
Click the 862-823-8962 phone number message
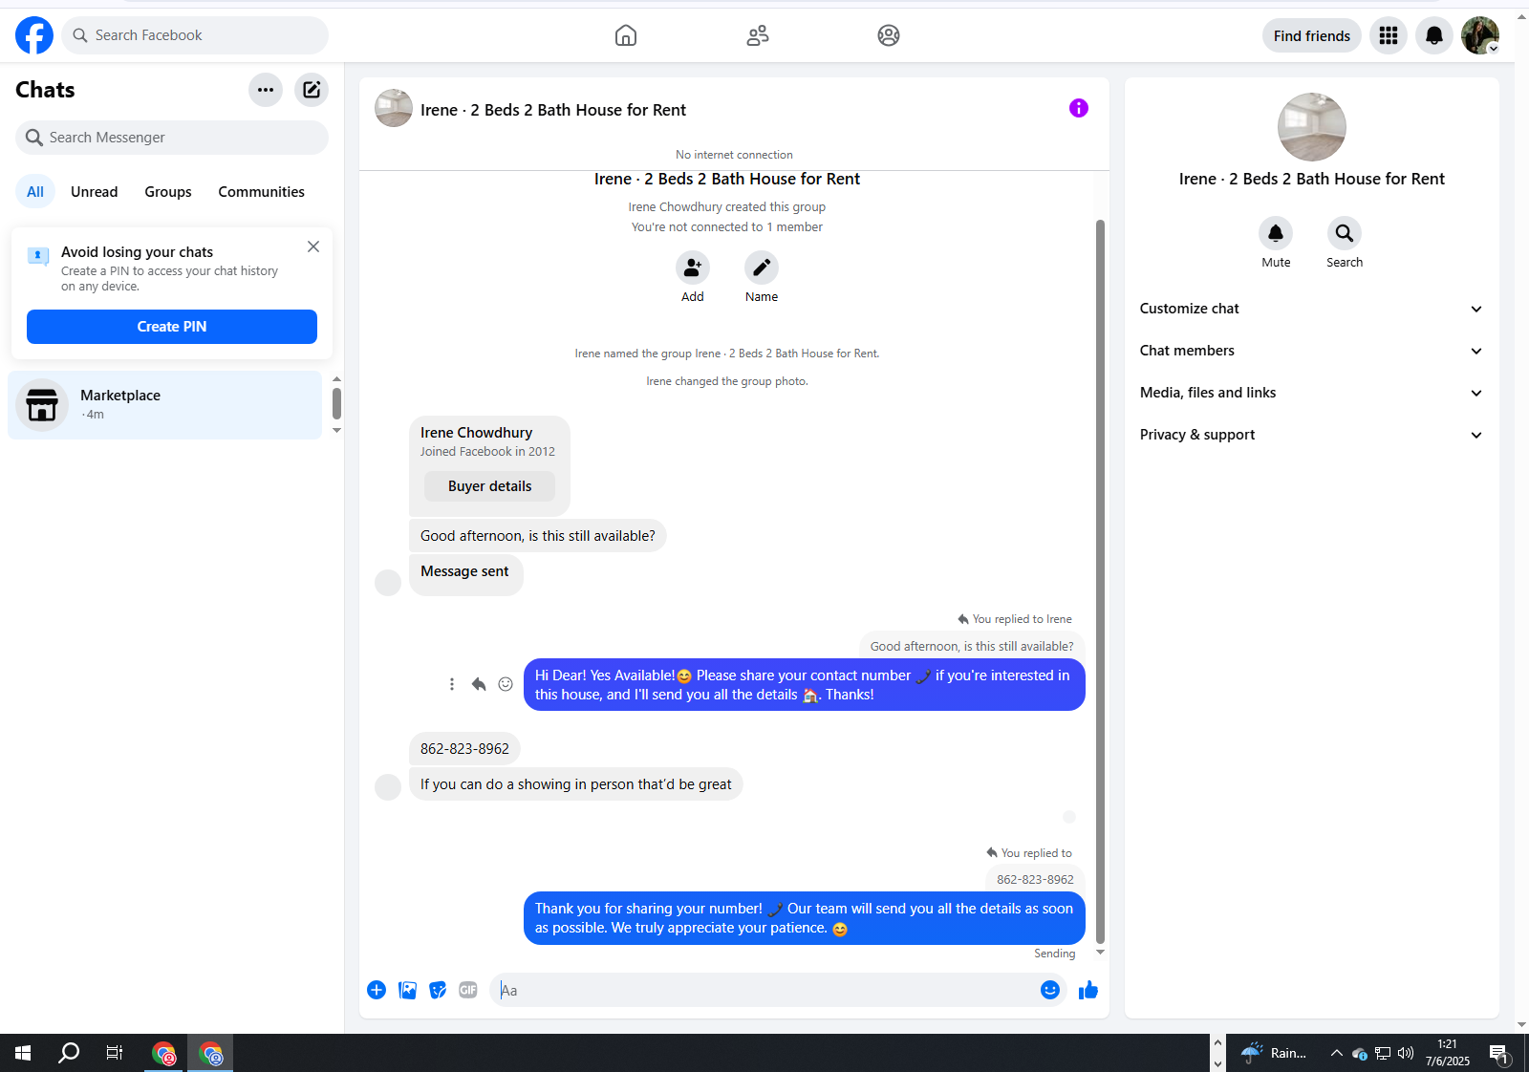(464, 749)
